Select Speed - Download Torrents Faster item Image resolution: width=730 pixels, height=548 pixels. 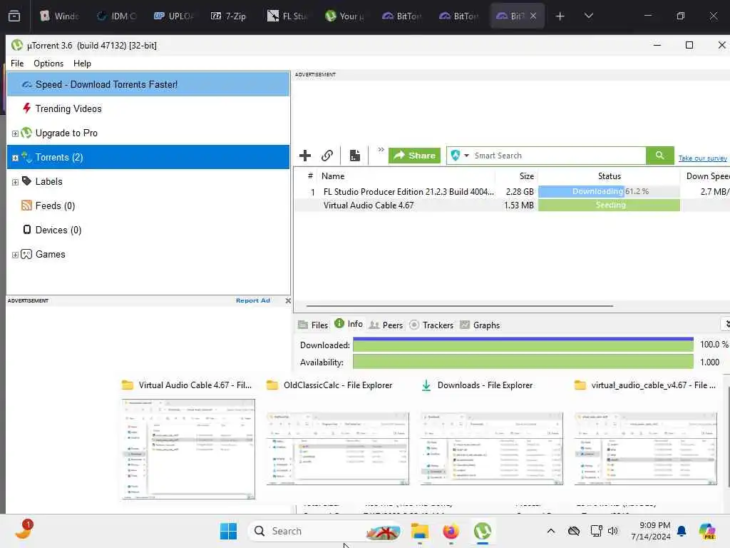148,84
